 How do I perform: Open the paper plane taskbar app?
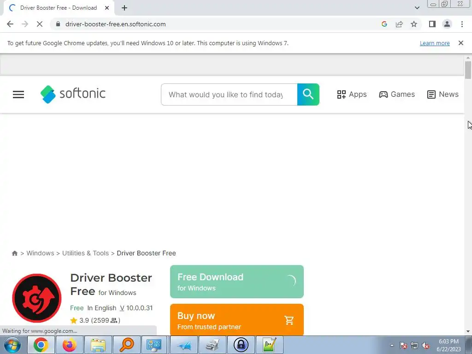click(x=184, y=345)
